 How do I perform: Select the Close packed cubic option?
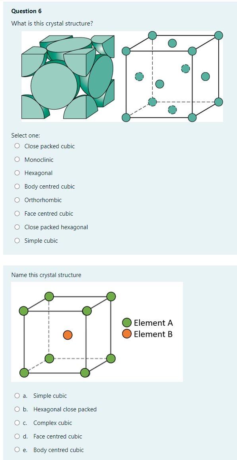click(x=17, y=145)
